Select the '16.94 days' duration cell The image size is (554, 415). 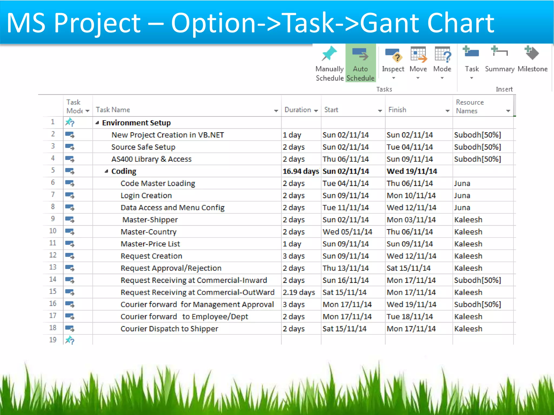click(301, 171)
